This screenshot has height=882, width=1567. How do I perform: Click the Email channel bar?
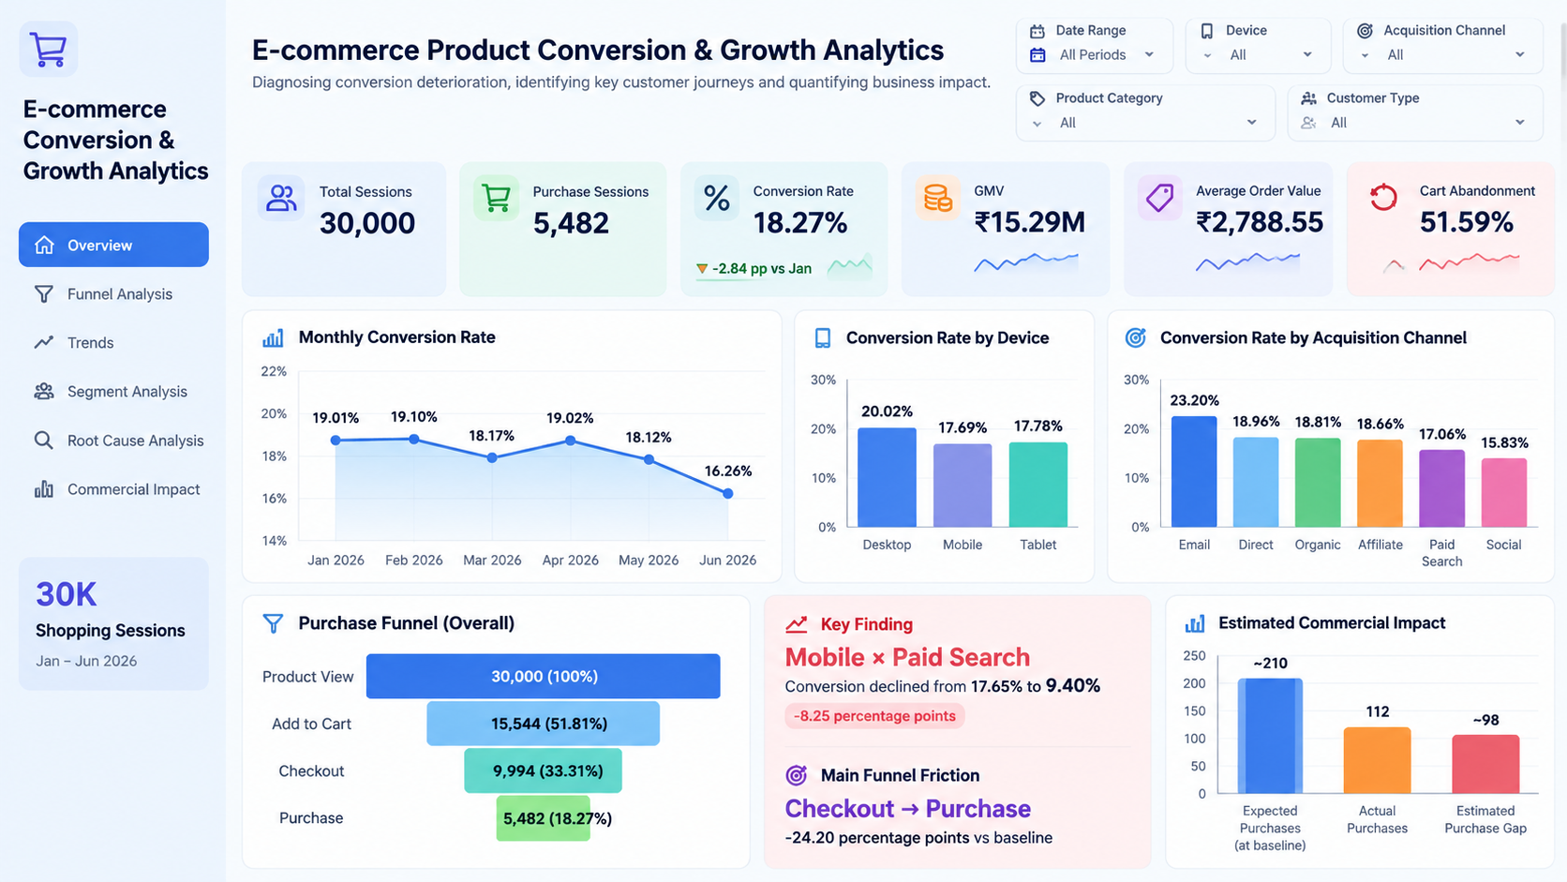point(1194,471)
